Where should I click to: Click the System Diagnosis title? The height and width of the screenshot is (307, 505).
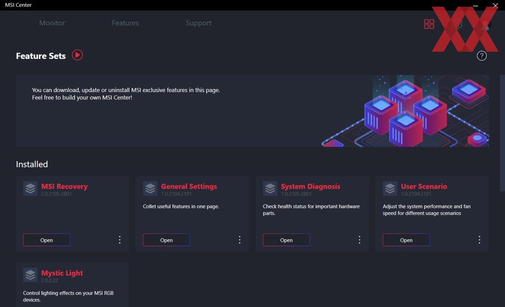coord(310,186)
